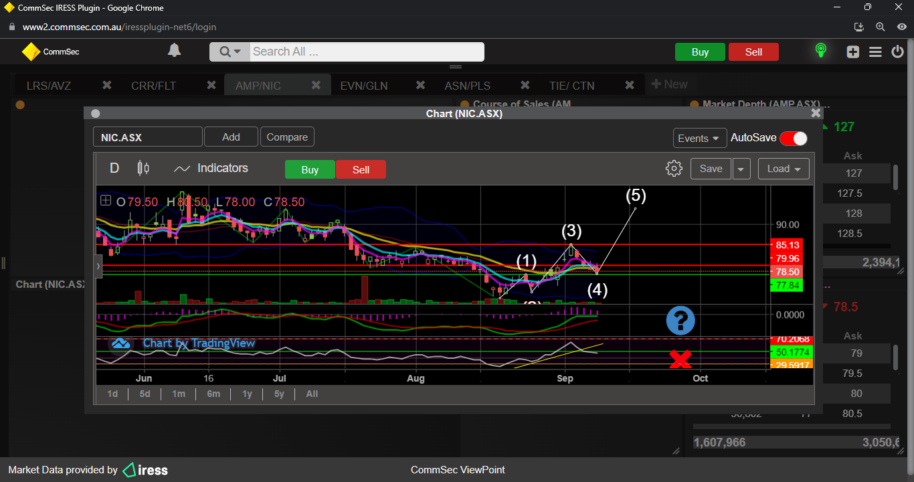Open the hamburger main menu
914x482 pixels.
[875, 52]
